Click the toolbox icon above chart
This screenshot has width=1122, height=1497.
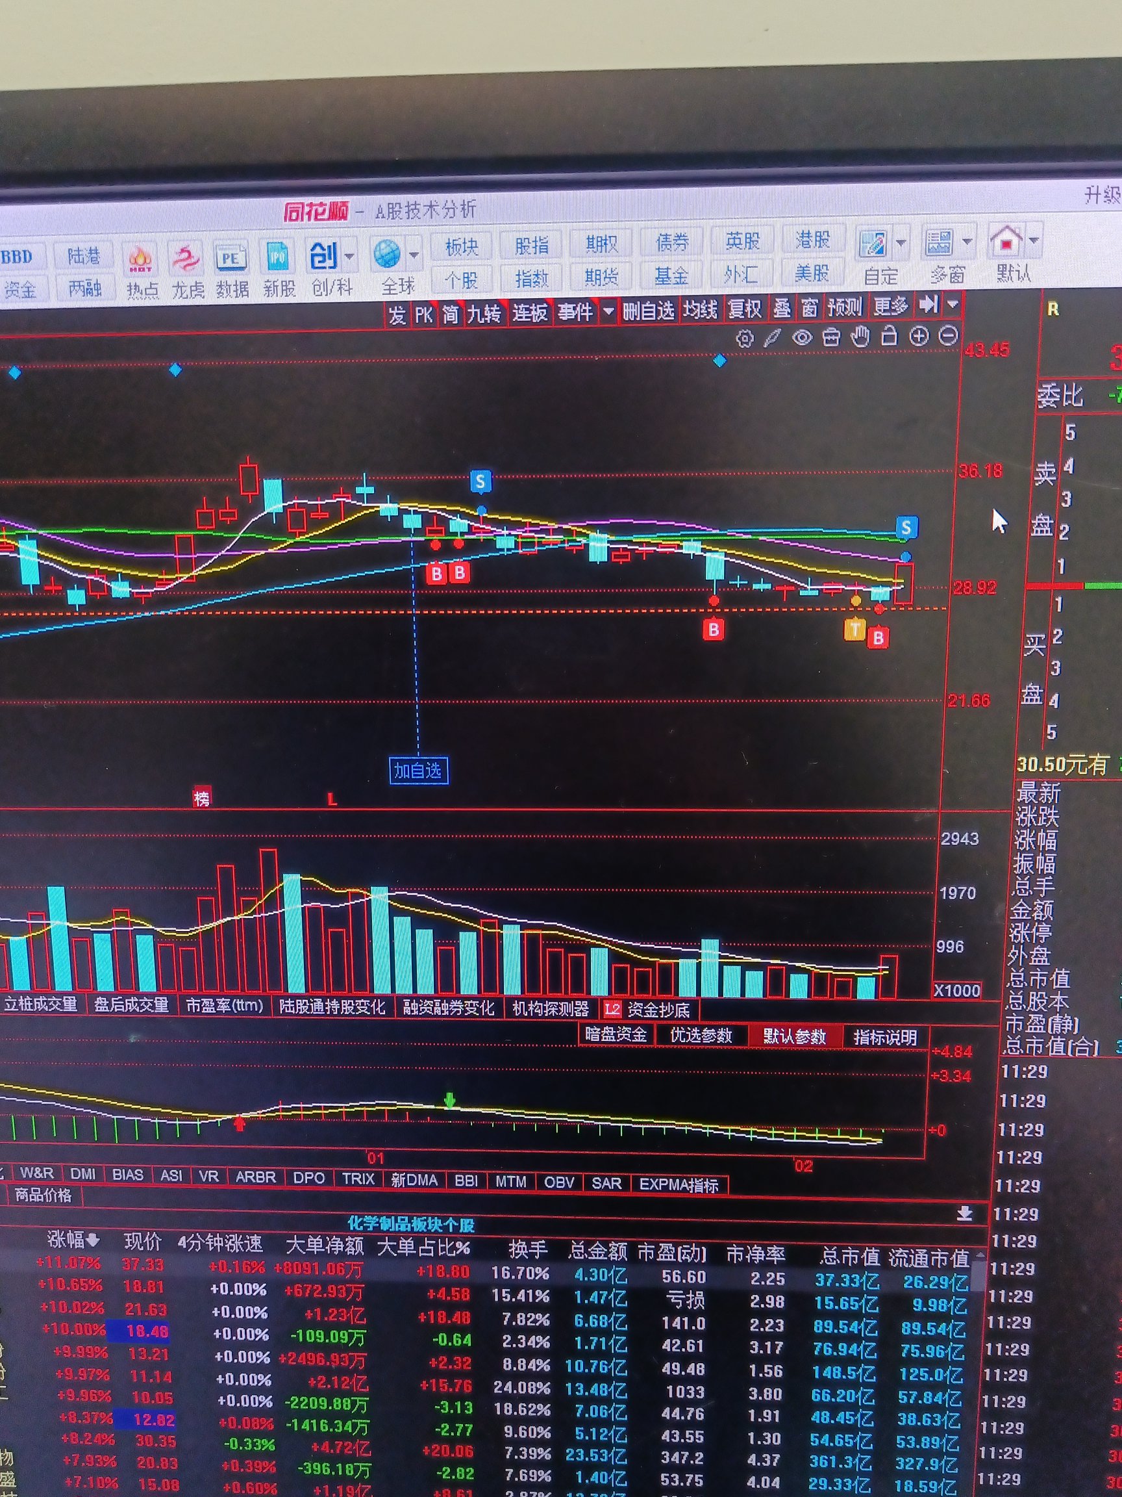(831, 337)
